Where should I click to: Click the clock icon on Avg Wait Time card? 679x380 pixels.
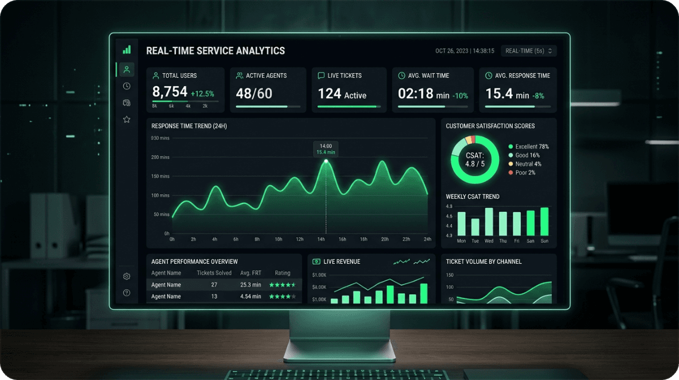[401, 75]
